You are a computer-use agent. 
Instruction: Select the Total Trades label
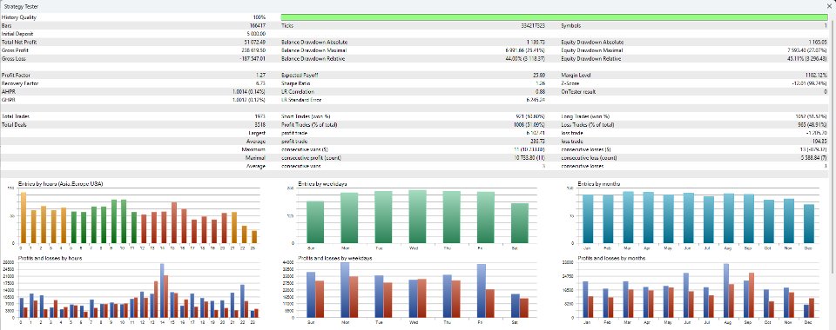coord(16,116)
